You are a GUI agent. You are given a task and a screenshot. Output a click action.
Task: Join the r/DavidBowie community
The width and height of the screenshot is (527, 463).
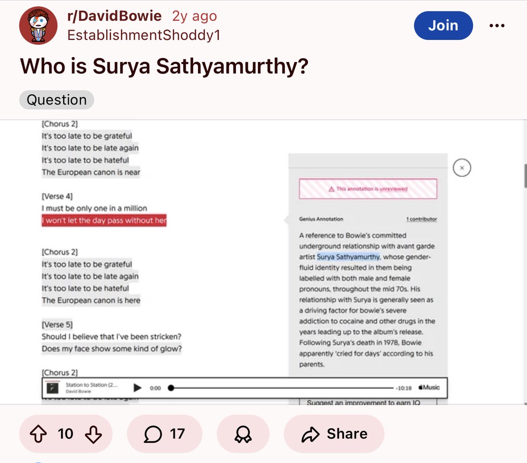443,25
